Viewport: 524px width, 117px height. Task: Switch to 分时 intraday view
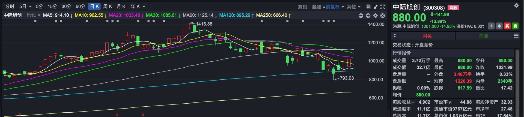click(x=10, y=7)
